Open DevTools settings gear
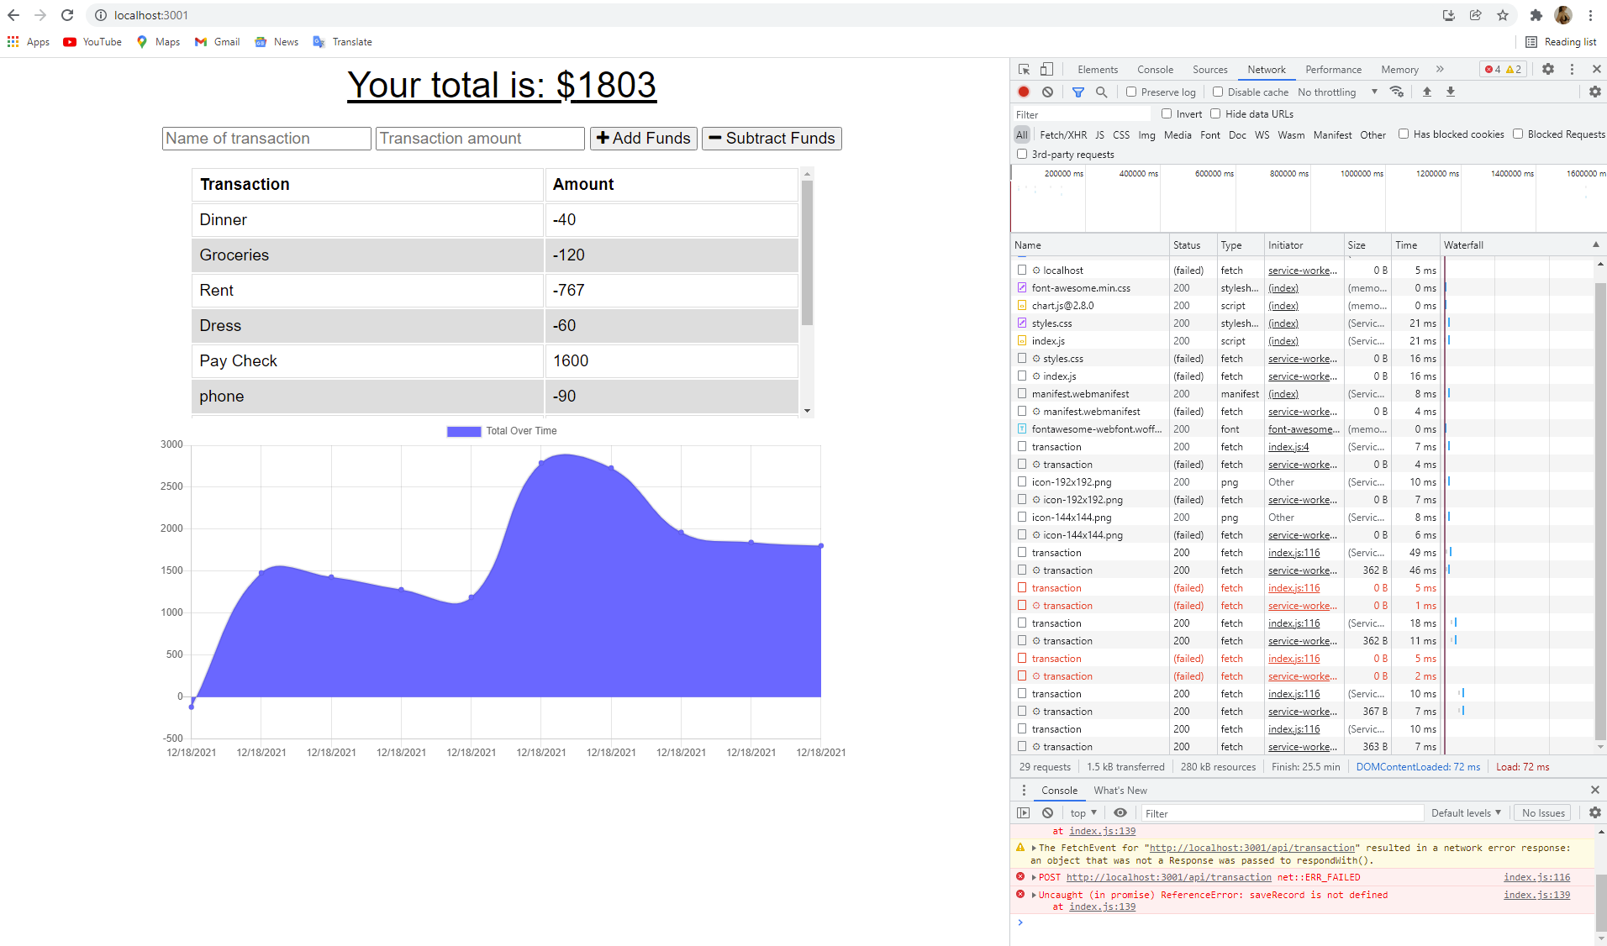The image size is (1607, 946). click(x=1547, y=69)
